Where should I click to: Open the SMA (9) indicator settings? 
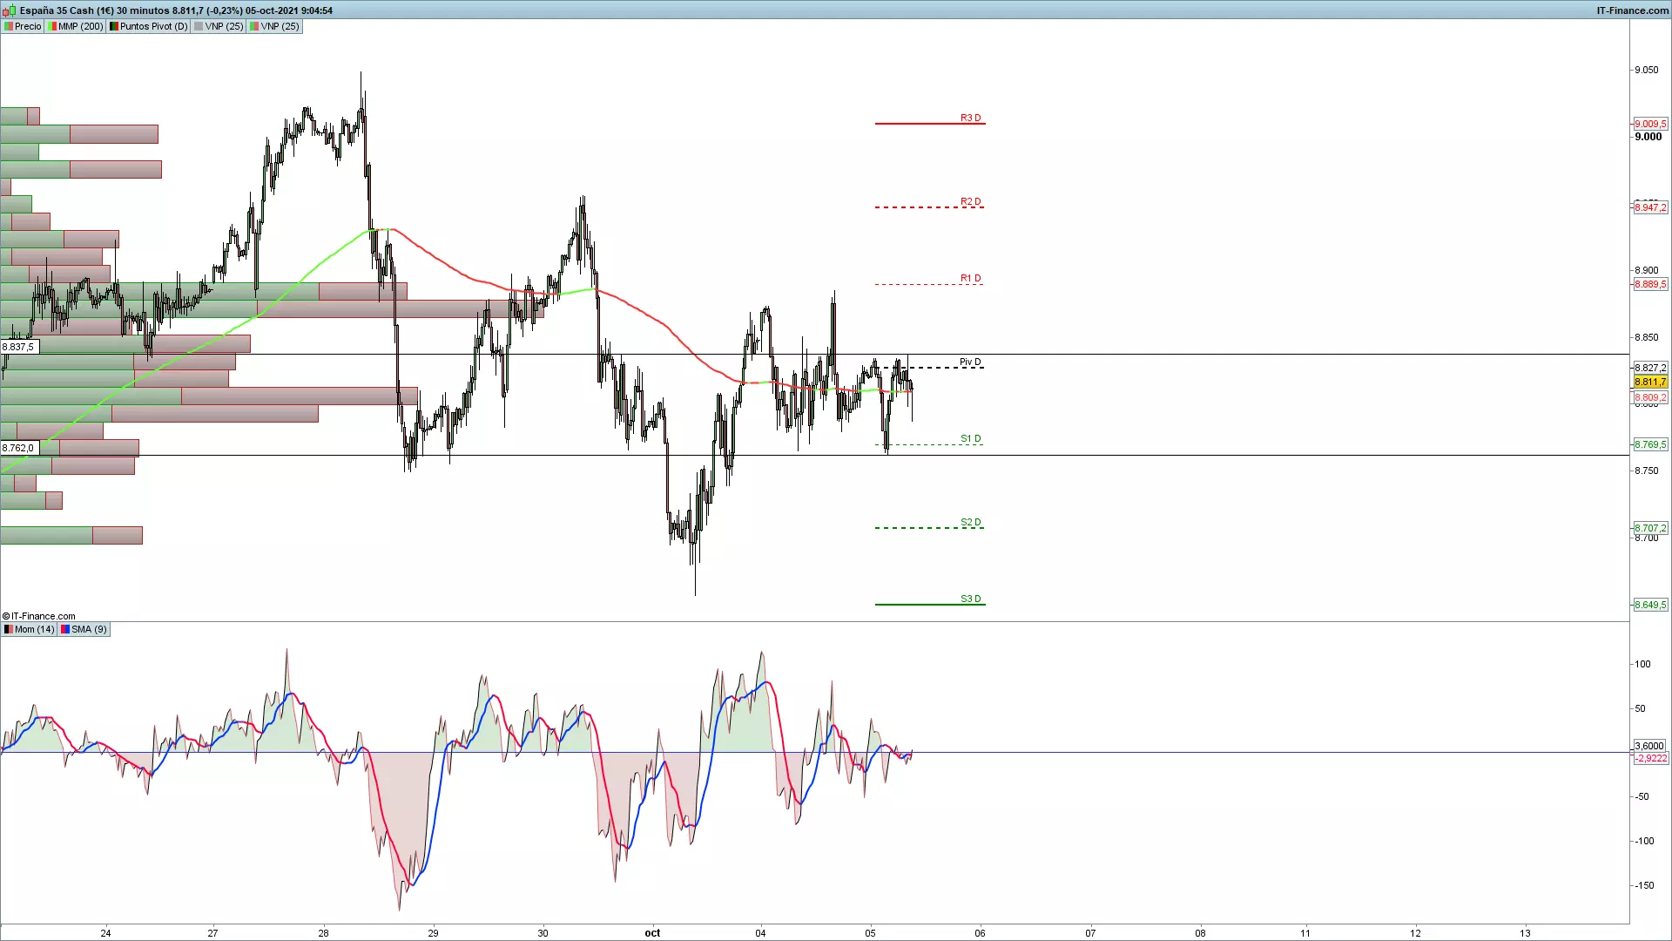click(84, 629)
